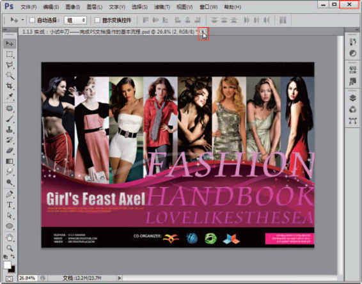Select the Crop tool
The width and height of the screenshot is (362, 284).
point(10,86)
